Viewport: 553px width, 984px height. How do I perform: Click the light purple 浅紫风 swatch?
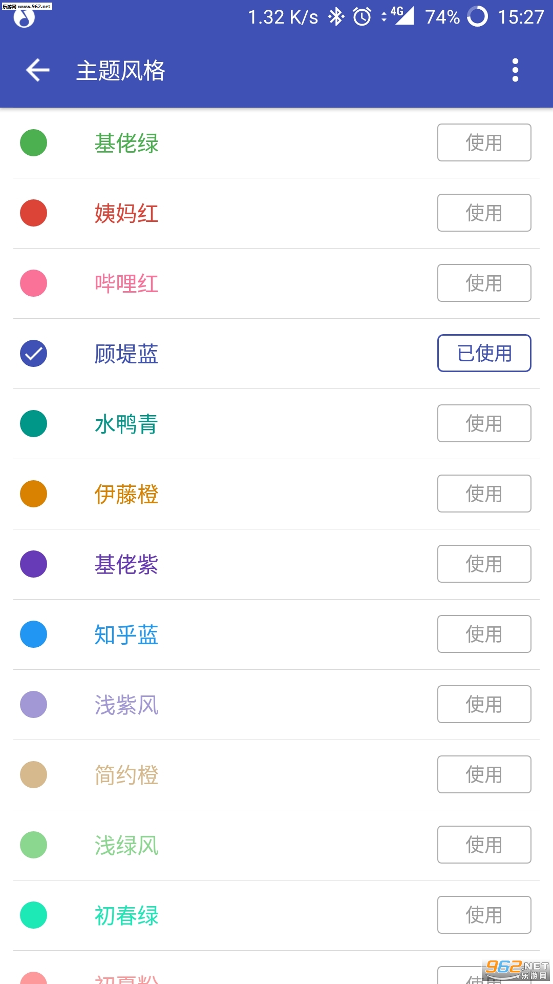[34, 705]
